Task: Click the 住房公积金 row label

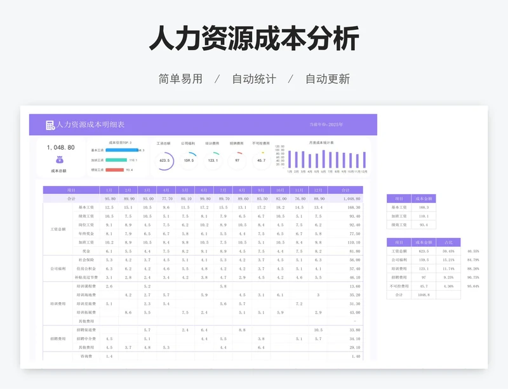Action: pos(86,268)
